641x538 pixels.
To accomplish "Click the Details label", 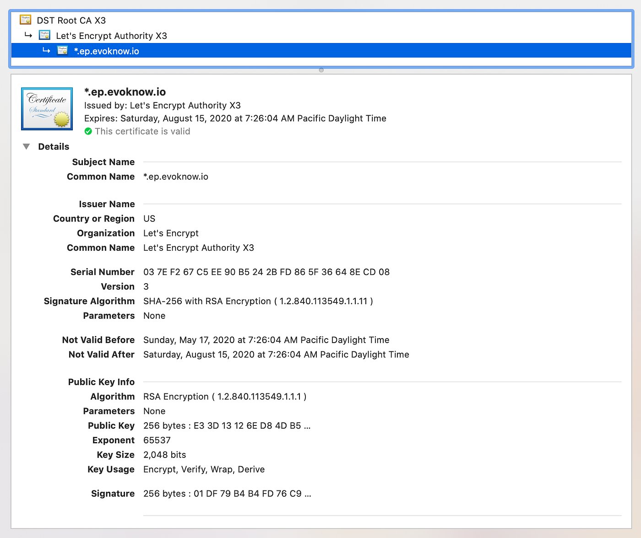I will pyautogui.click(x=54, y=146).
